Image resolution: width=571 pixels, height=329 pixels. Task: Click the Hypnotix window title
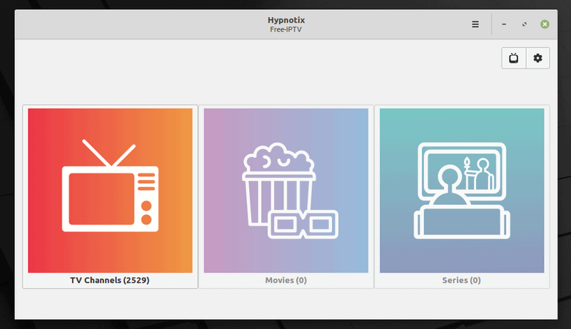coord(286,20)
